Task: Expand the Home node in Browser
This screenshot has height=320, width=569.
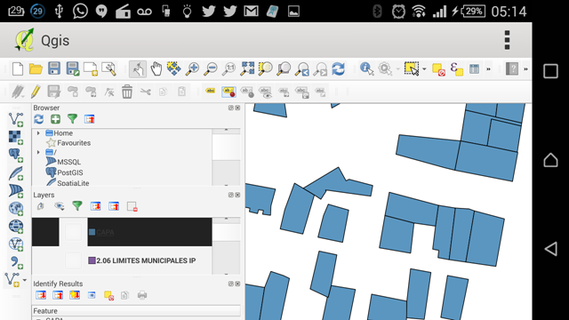Action: (x=38, y=133)
